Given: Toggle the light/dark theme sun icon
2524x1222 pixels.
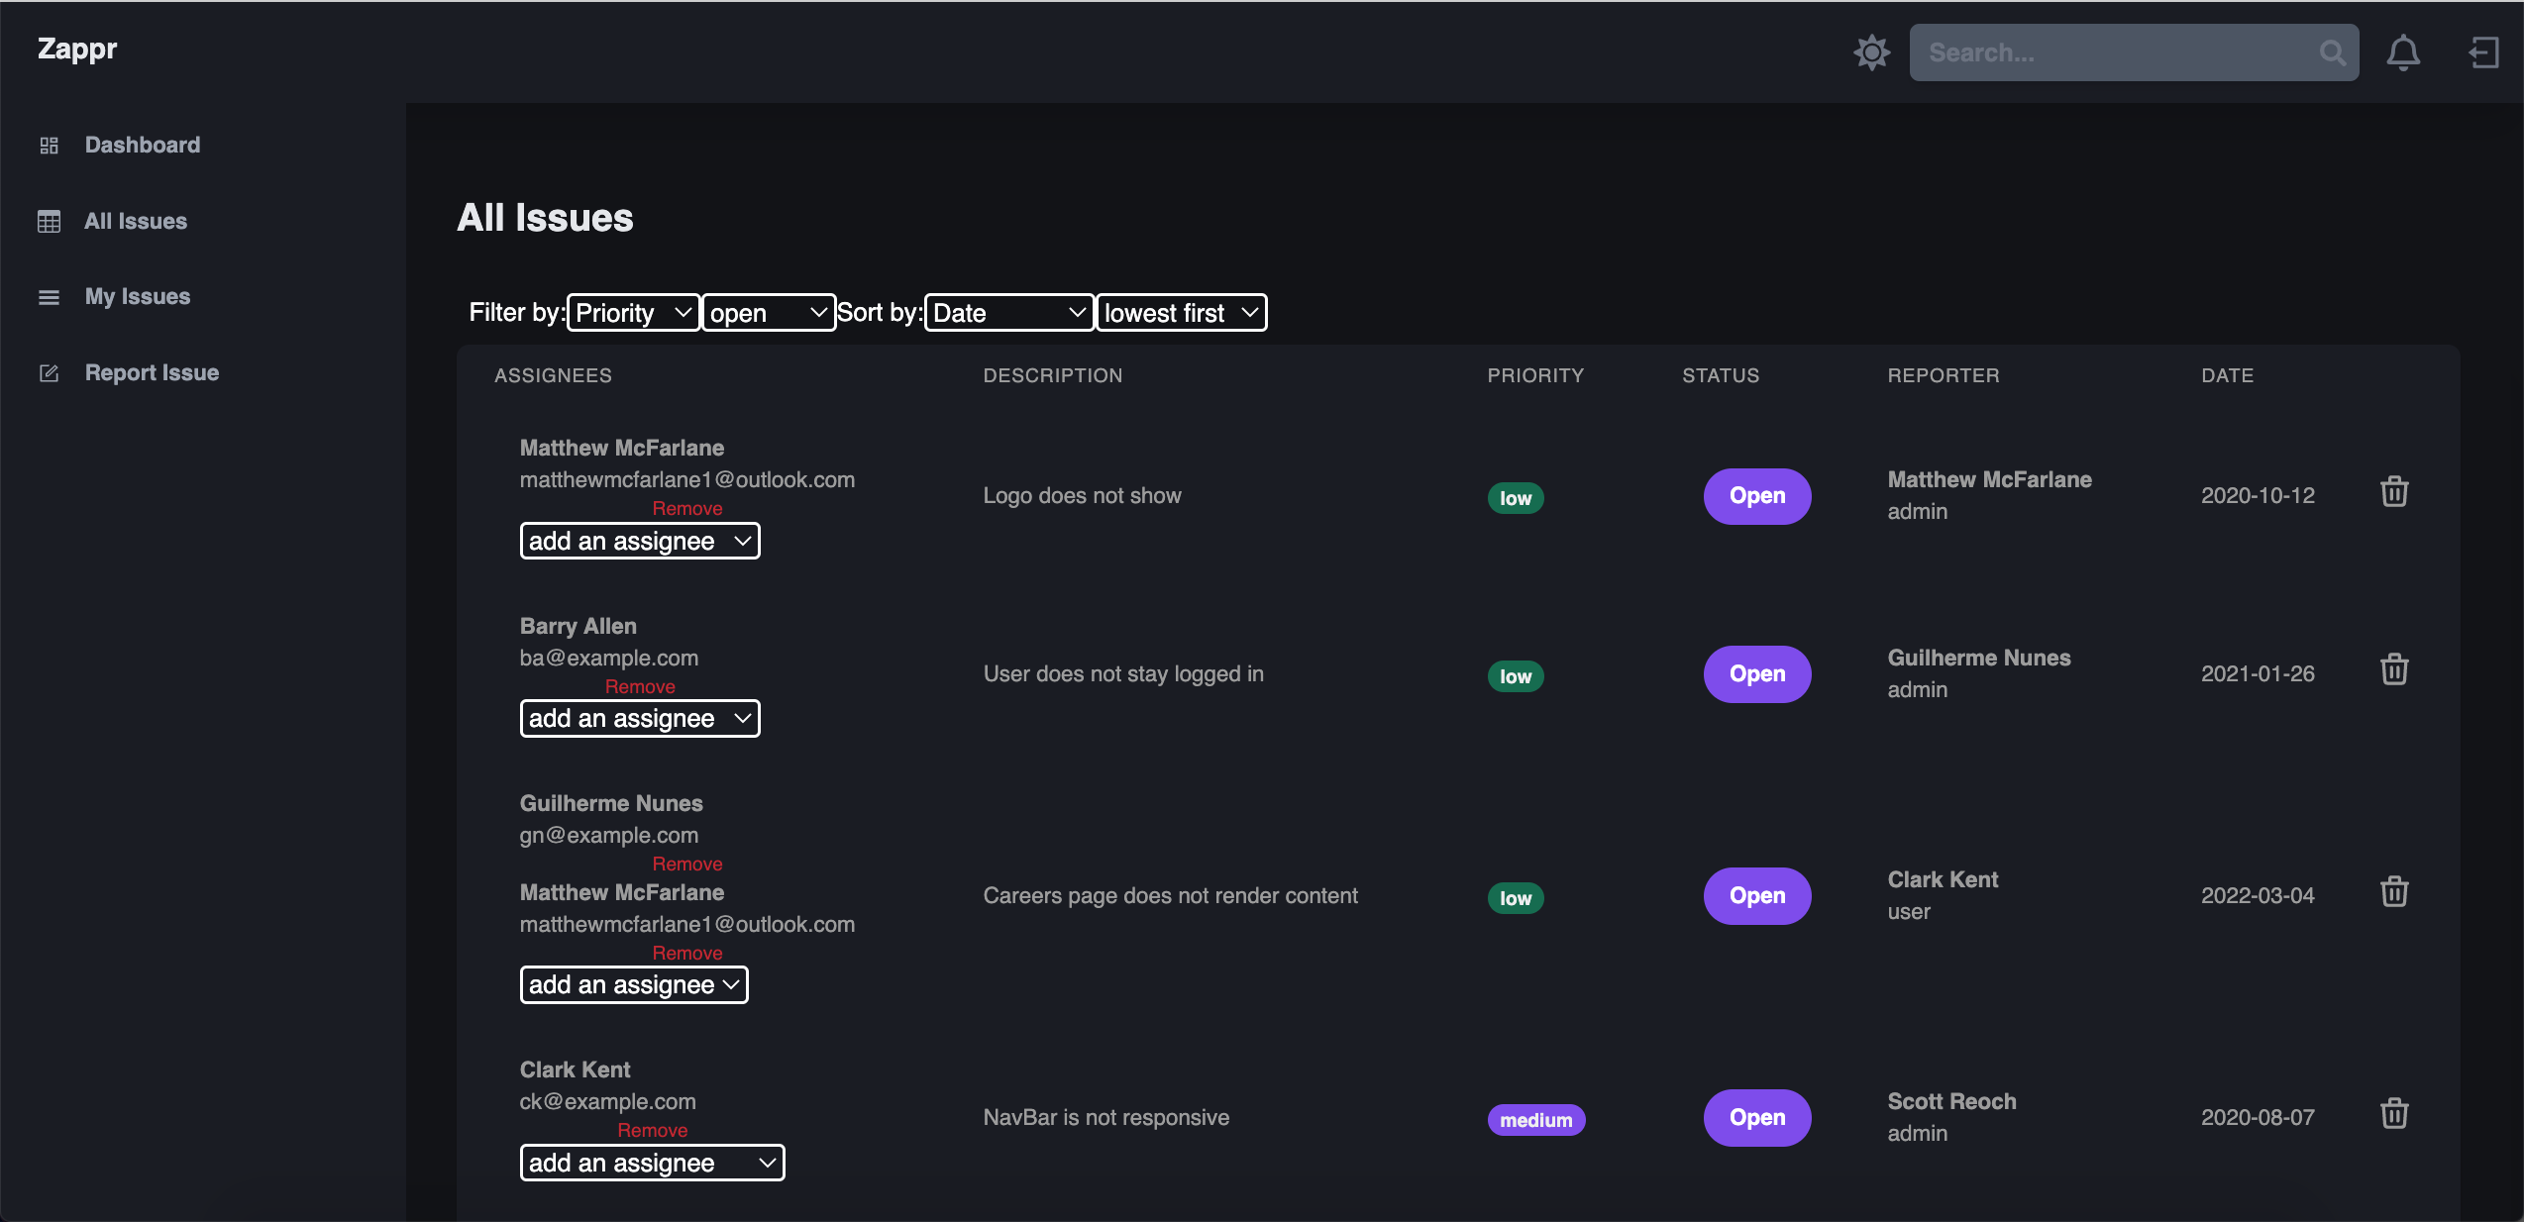Looking at the screenshot, I should pyautogui.click(x=1871, y=52).
